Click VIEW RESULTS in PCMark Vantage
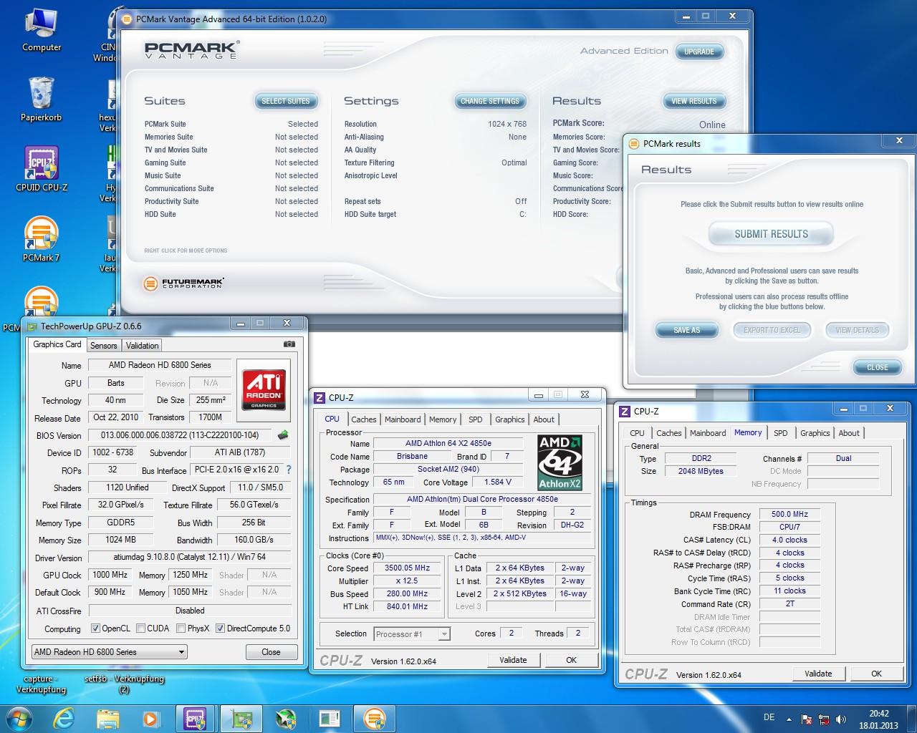Screen dimensions: 917x733 coord(693,101)
